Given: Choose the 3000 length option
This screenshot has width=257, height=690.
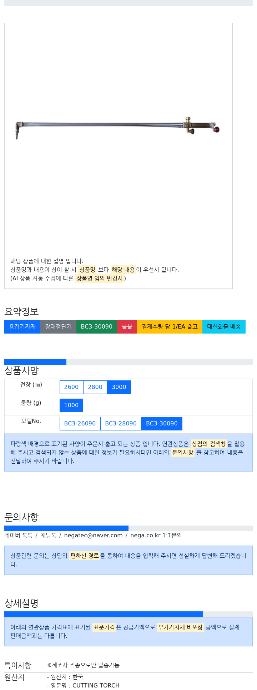Looking at the screenshot, I should pyautogui.click(x=119, y=387).
